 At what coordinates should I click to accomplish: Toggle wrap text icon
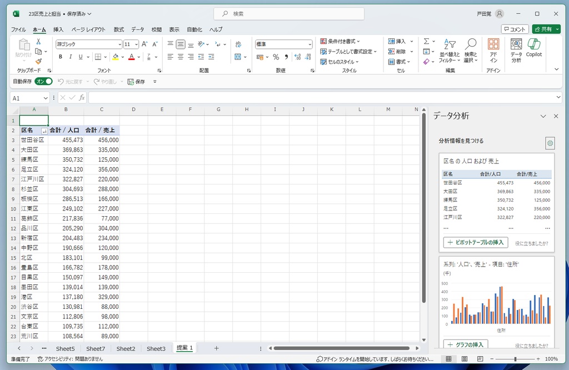click(x=238, y=44)
